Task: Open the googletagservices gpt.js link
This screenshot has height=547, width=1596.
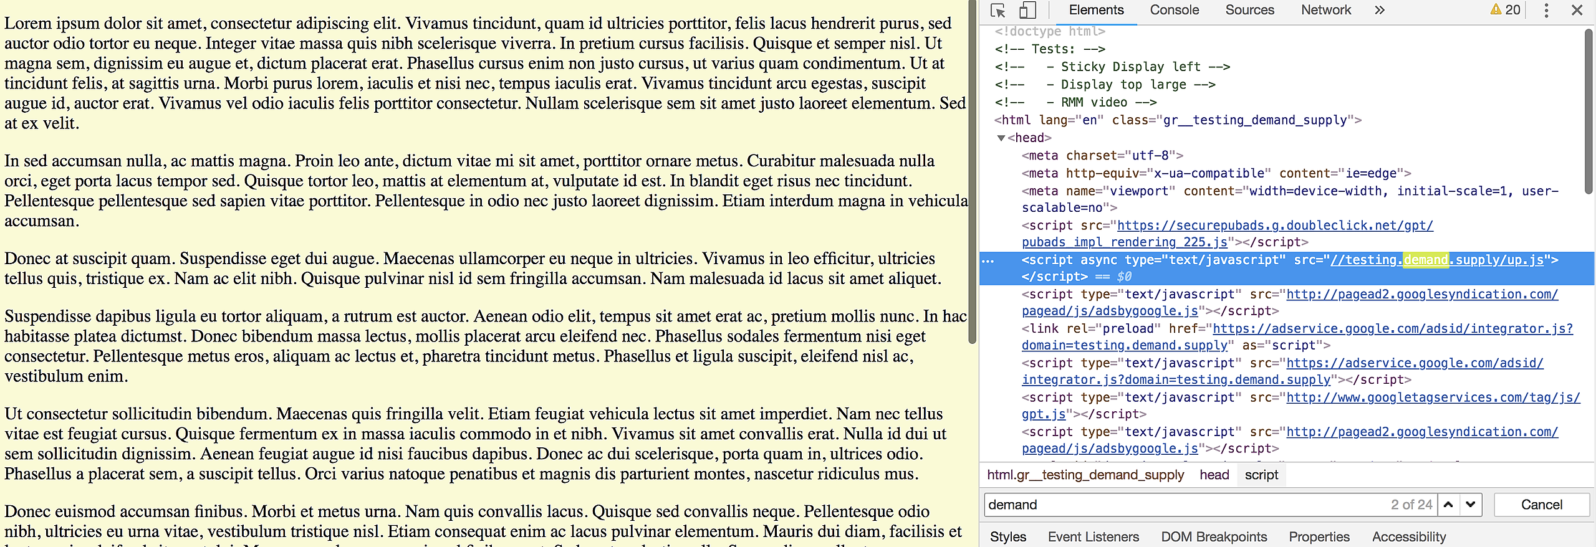Action: coord(1301,405)
